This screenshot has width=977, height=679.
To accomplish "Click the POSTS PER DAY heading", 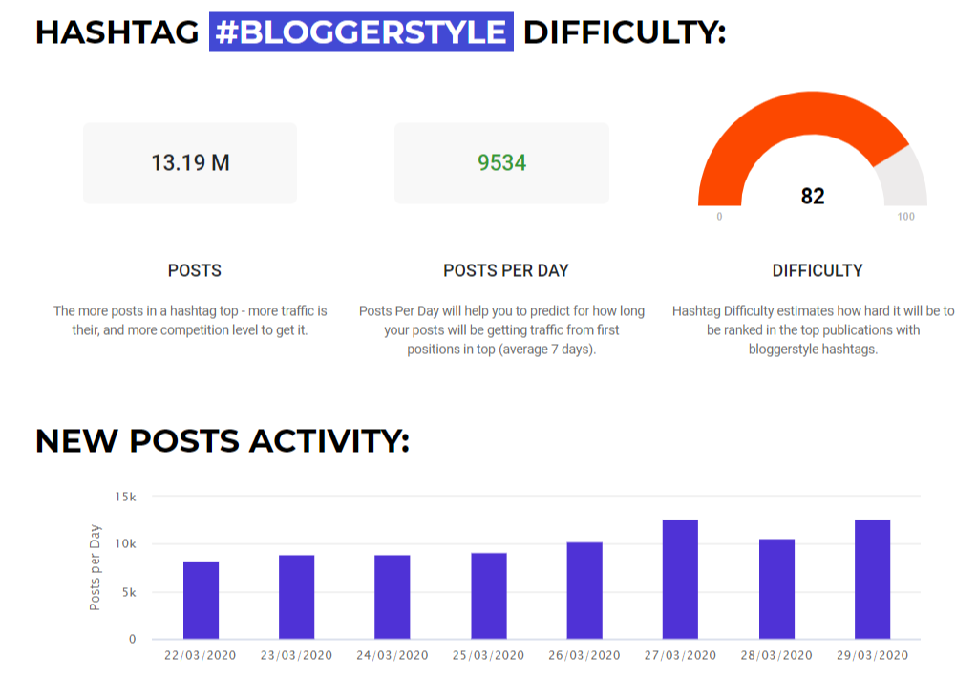I will click(x=506, y=270).
